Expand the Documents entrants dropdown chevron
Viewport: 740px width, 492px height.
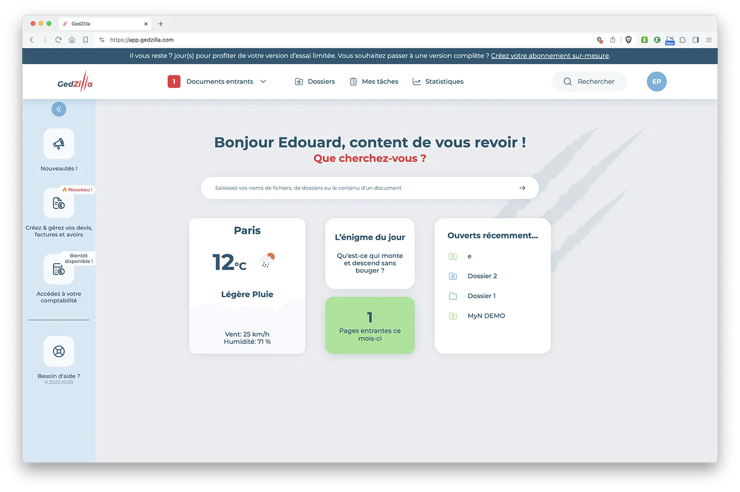click(x=263, y=81)
